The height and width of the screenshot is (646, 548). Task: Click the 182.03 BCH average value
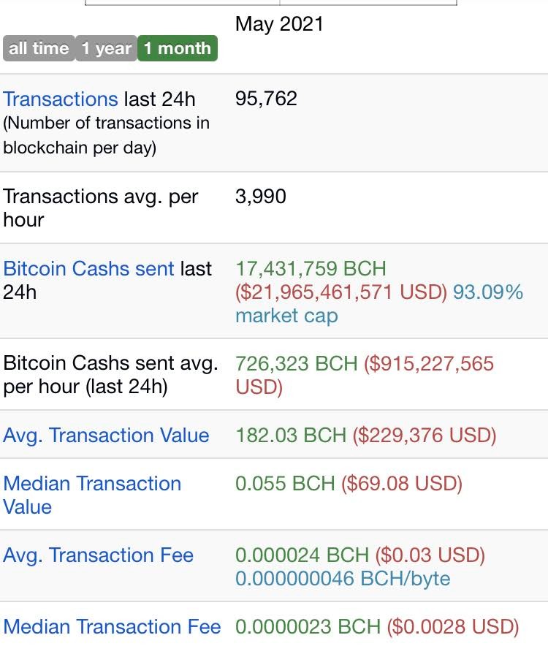[x=291, y=436]
